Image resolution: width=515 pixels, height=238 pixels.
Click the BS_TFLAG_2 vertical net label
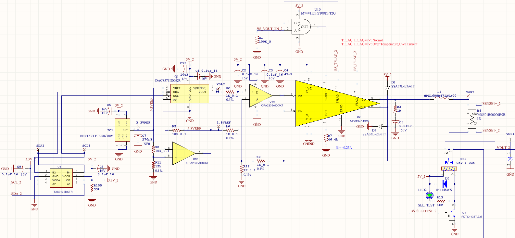[x=336, y=60]
